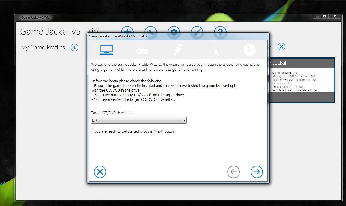This screenshot has height=206, width=346.
Task: Click the 'Target CD/DVD drive letter' label
Action: [112, 113]
